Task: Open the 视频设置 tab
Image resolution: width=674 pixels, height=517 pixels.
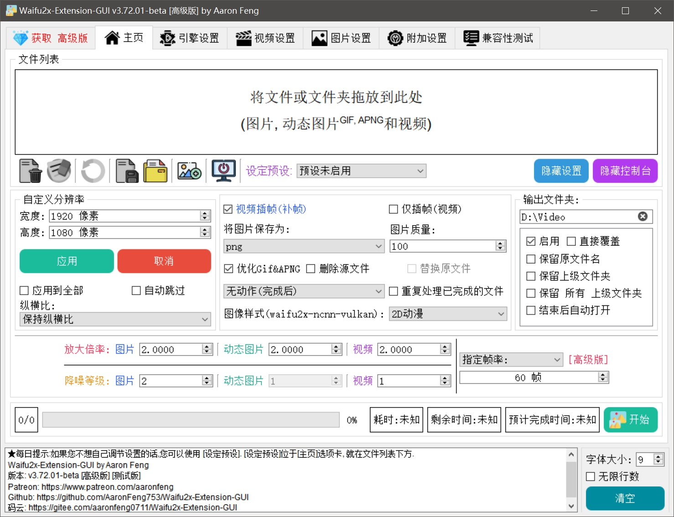Action: (x=265, y=38)
